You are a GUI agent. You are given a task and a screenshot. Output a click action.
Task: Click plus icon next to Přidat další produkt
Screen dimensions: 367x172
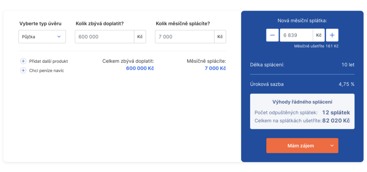point(23,61)
